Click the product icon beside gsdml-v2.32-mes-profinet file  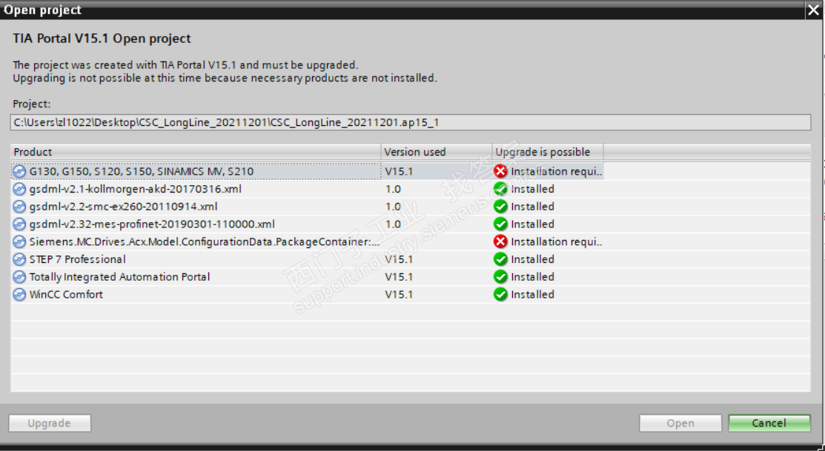tap(19, 224)
